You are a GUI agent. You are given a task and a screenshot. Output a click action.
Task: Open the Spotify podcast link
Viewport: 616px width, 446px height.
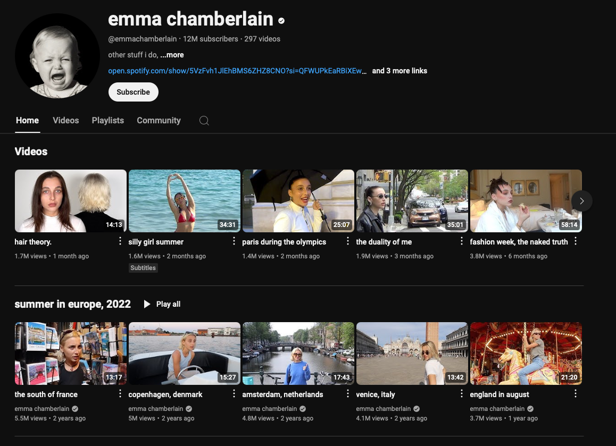(x=234, y=71)
